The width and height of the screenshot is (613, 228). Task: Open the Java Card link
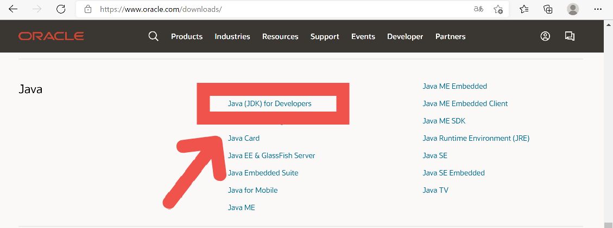pos(244,138)
